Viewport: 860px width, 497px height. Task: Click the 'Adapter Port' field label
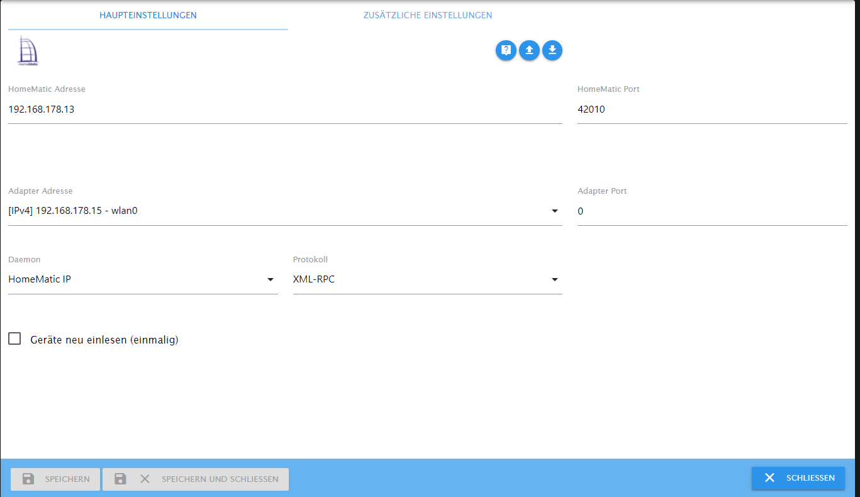coord(602,191)
